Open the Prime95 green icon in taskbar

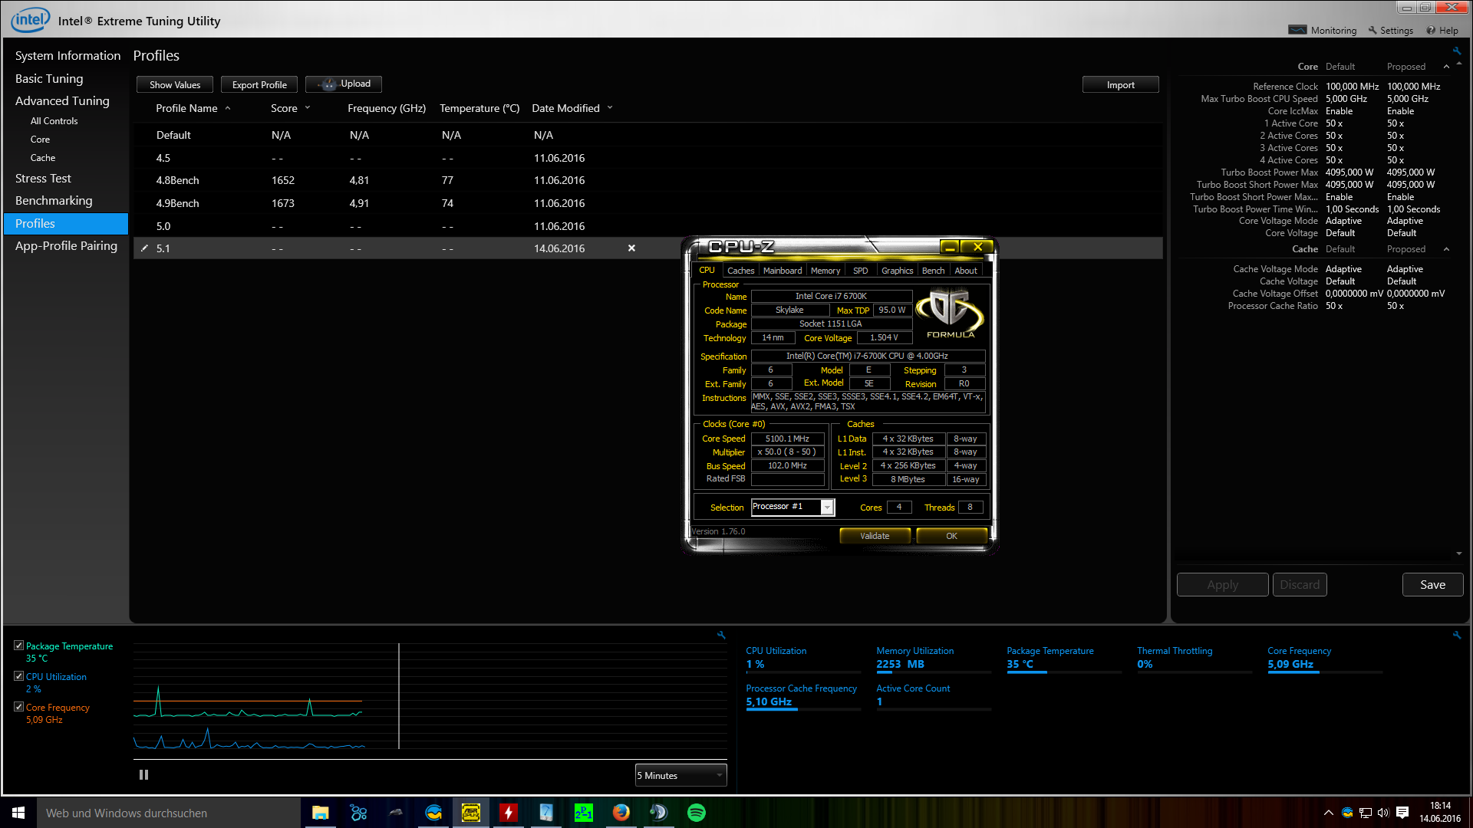(584, 813)
